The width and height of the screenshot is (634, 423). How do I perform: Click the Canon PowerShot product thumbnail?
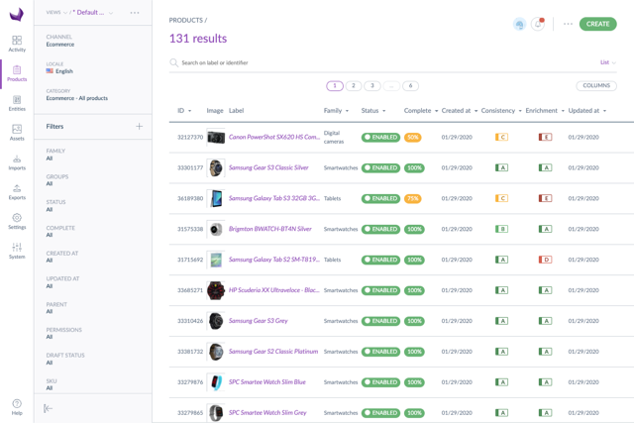[215, 138]
